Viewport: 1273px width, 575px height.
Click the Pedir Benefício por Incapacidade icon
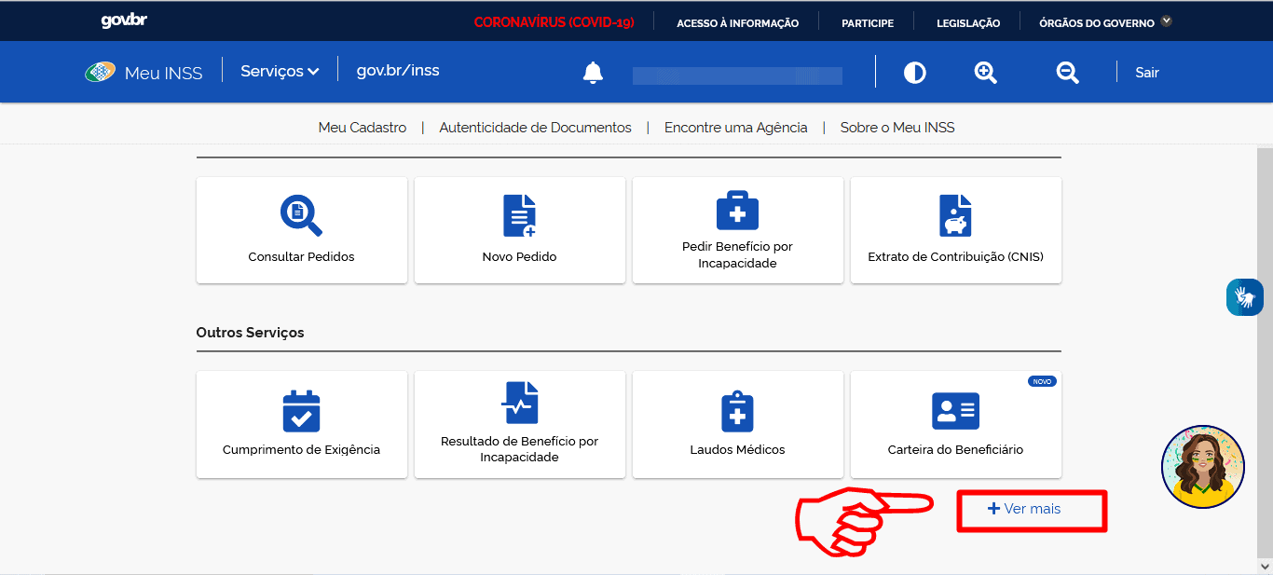pyautogui.click(x=737, y=211)
